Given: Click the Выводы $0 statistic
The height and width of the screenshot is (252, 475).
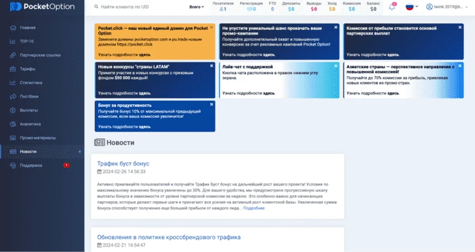Looking at the screenshot, I should point(314,7).
